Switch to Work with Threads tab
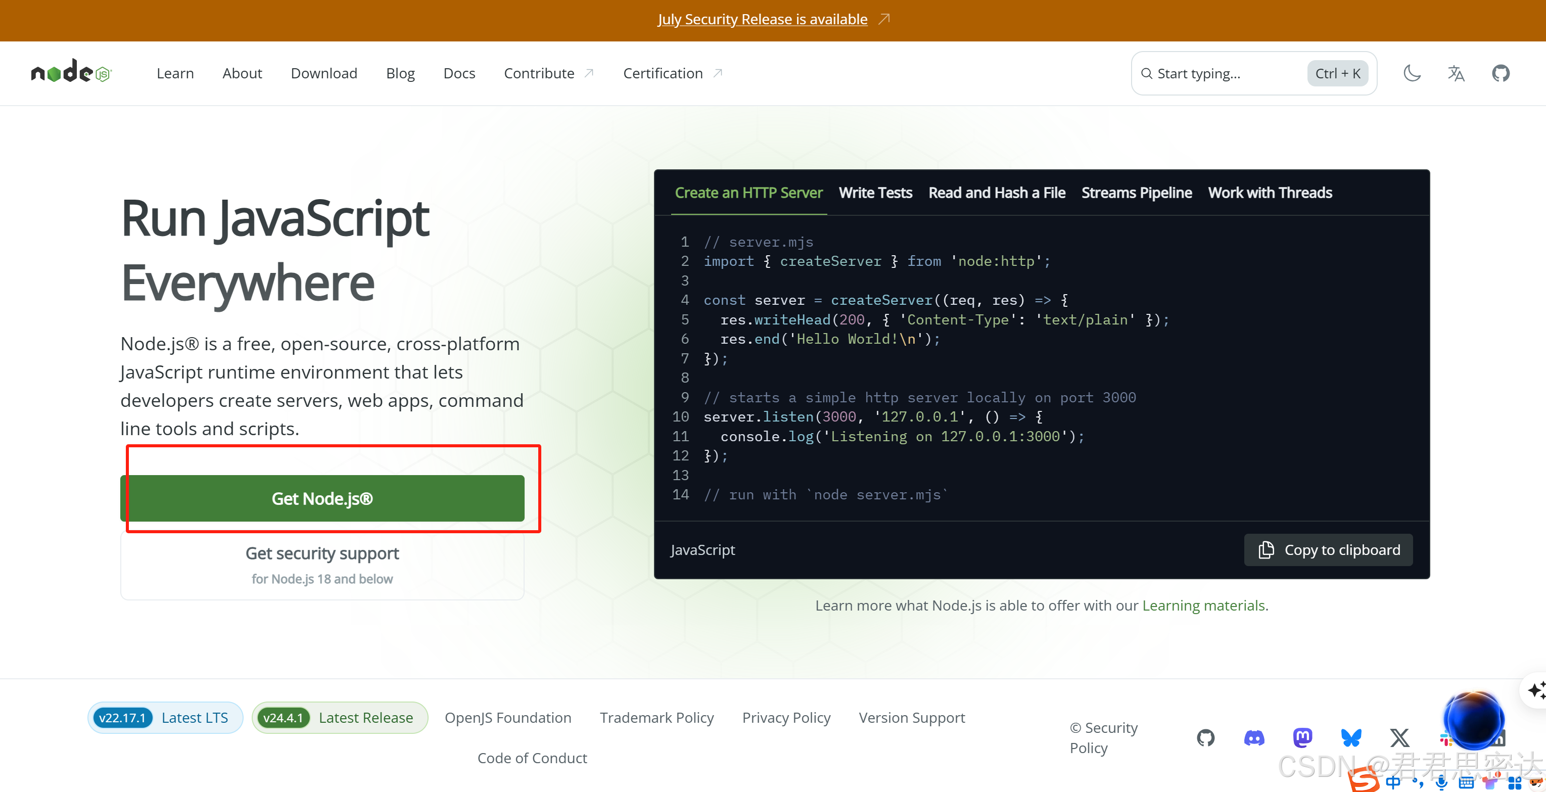 pos(1270,193)
